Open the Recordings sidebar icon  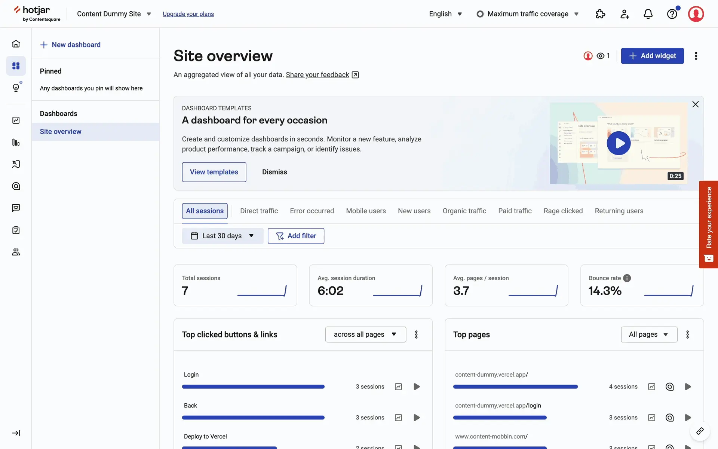[16, 164]
